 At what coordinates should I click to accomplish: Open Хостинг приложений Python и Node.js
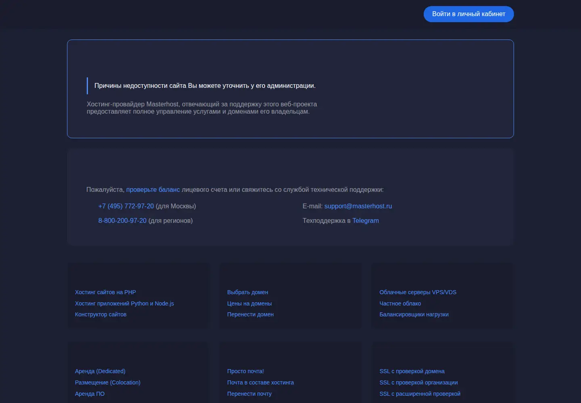[x=124, y=303]
